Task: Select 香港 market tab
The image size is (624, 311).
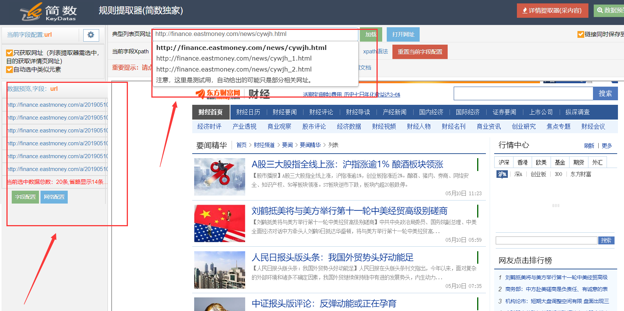Action: (523, 162)
